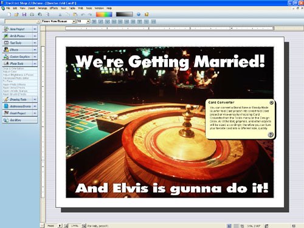Viewport: 304px width, 228px height.
Task: Click the Open folder toolbar icon
Action: pos(16,15)
